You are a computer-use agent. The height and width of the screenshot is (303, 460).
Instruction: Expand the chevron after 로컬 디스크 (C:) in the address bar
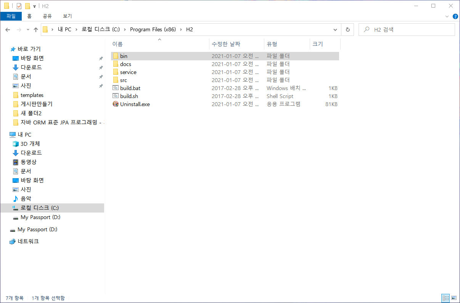point(125,29)
